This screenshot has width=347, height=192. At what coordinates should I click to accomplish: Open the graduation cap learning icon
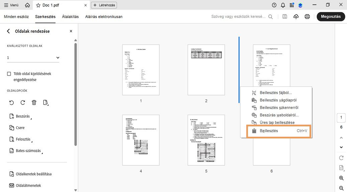[x=300, y=5]
